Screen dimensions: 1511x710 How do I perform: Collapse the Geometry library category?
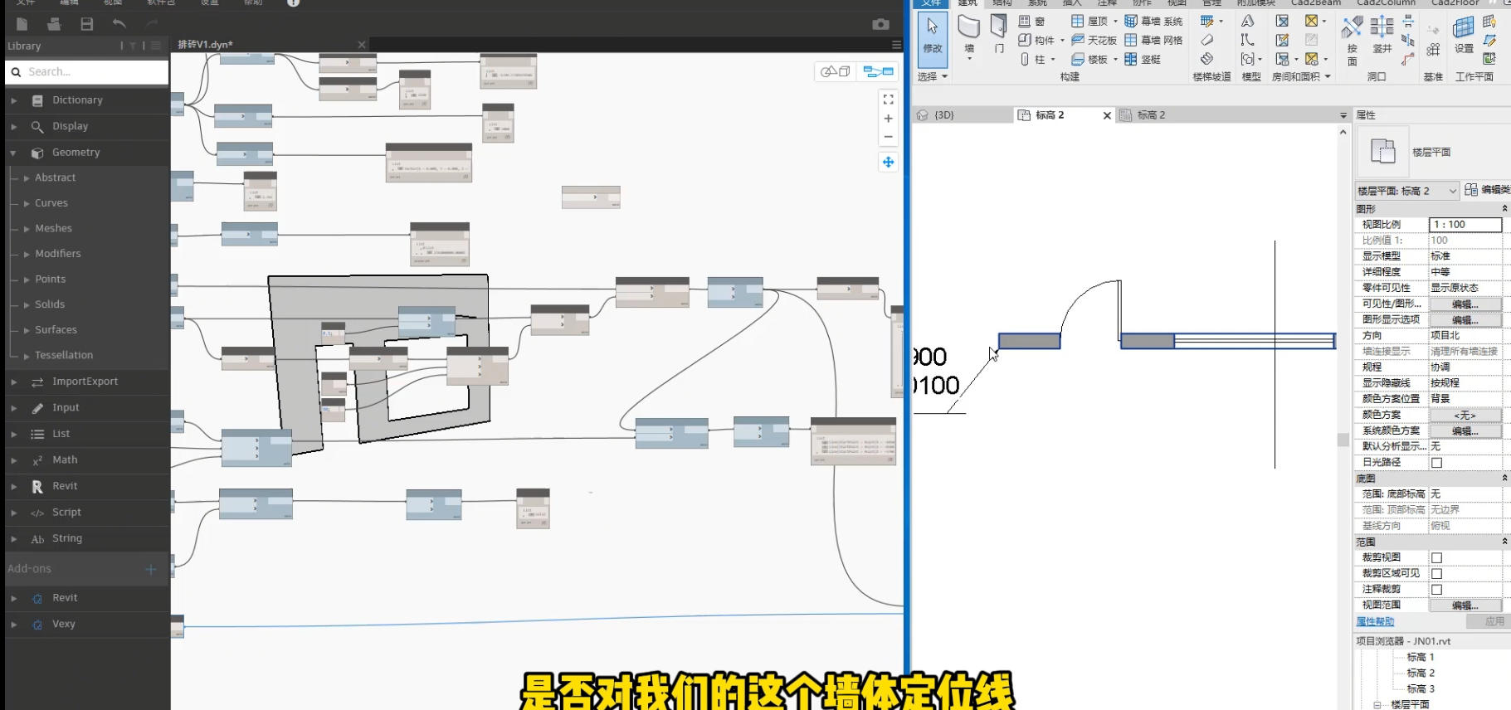coord(13,153)
